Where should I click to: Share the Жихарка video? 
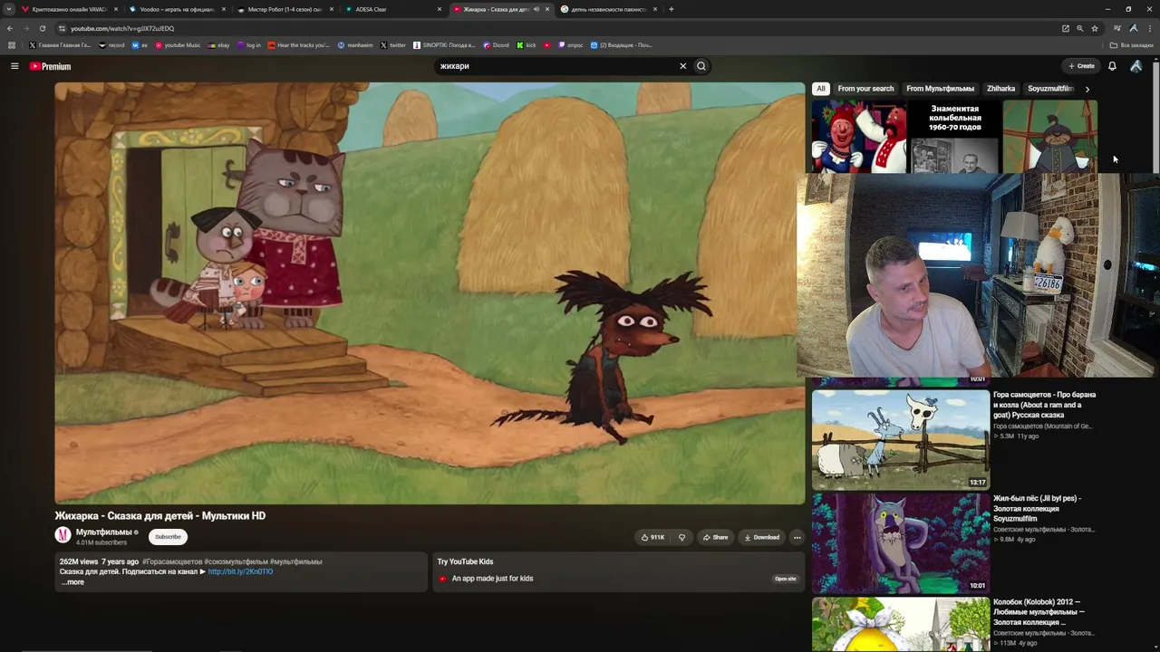pos(715,537)
